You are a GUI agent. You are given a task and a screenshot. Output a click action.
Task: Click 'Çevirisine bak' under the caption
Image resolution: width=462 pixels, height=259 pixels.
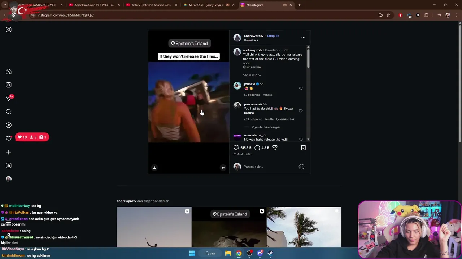coord(252,67)
